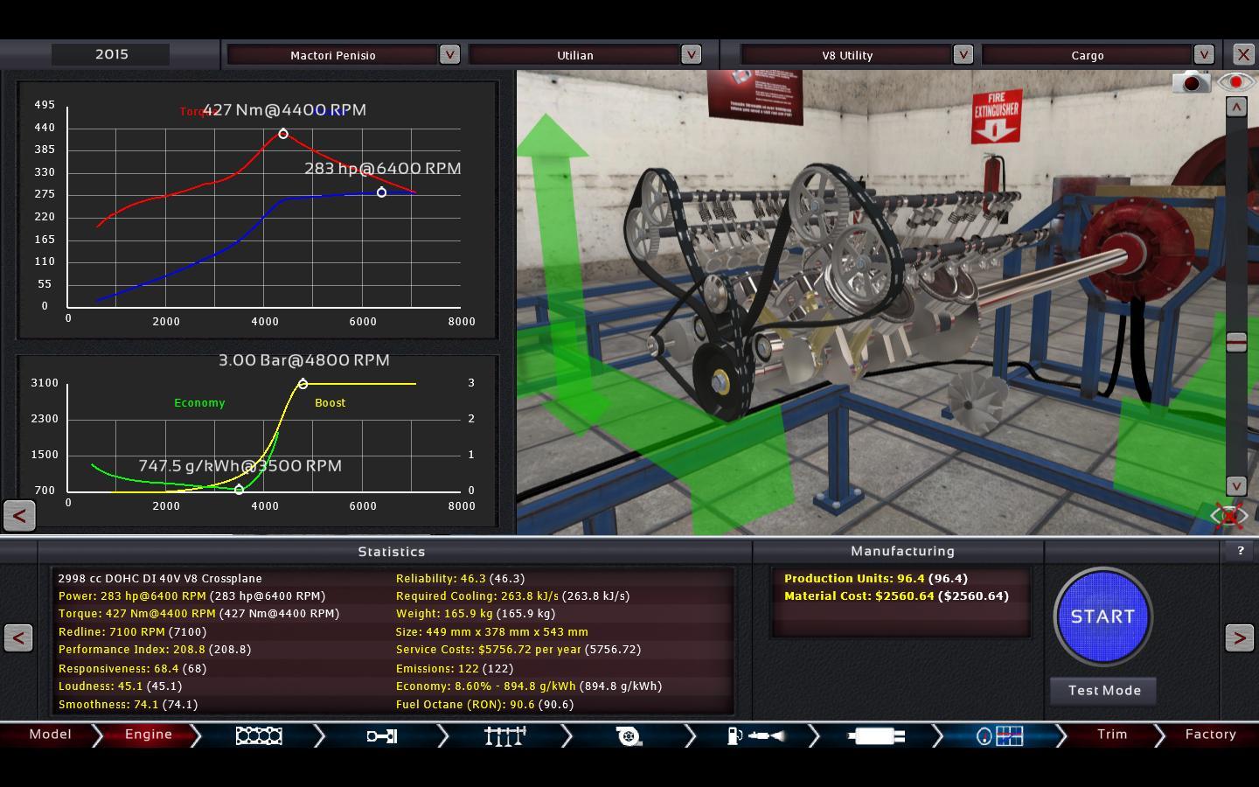Toggle Test Mode
Image resolution: width=1259 pixels, height=787 pixels.
[1103, 690]
